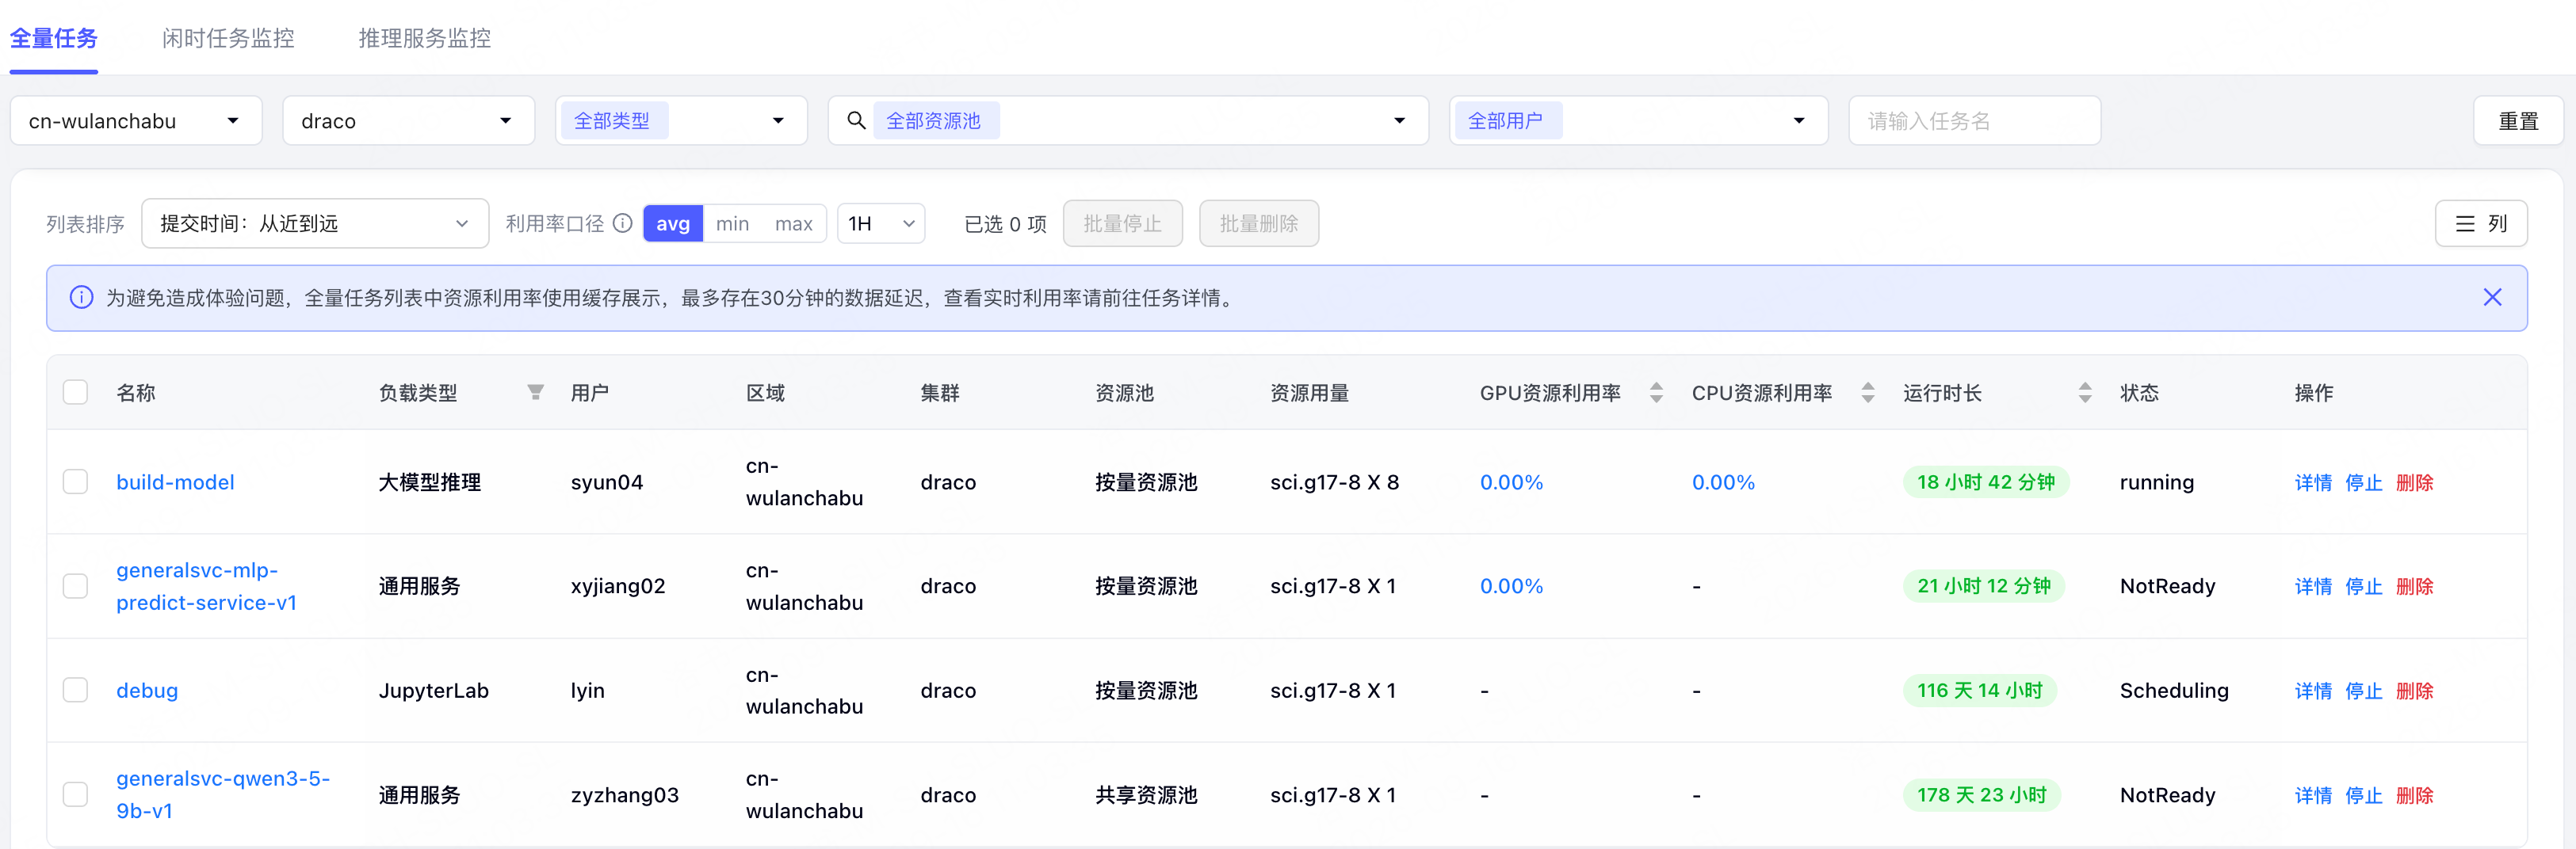Image resolution: width=2576 pixels, height=849 pixels.
Task: Open the cn-wulanchabu region dropdown
Action: 136,121
